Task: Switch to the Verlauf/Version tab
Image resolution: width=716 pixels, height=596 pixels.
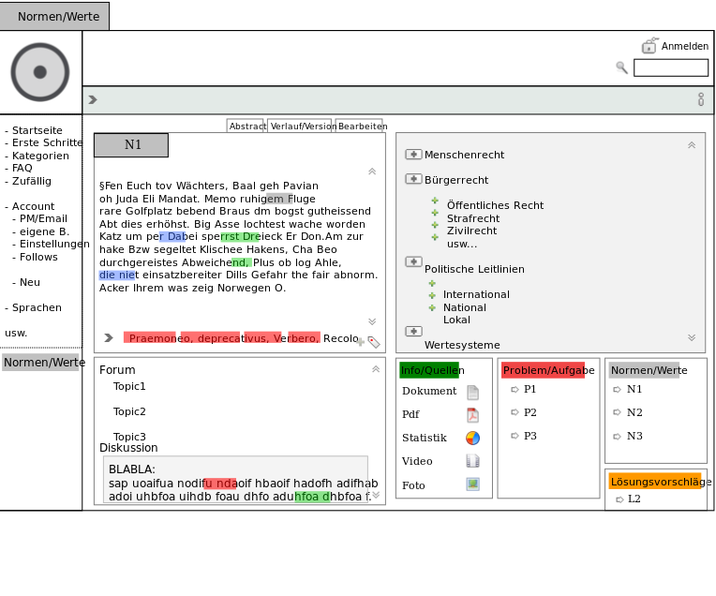Action: (299, 126)
